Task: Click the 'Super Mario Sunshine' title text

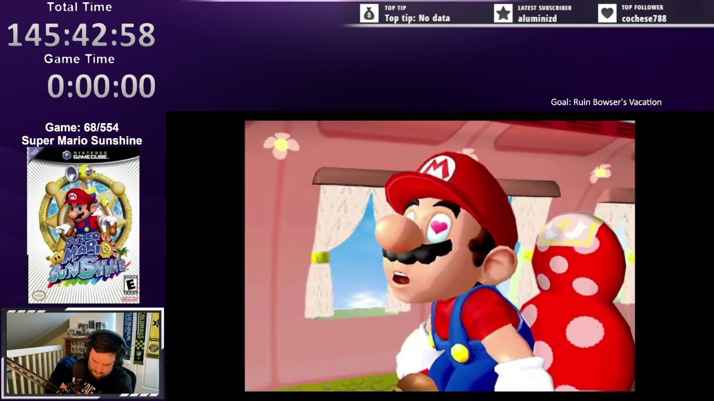Action: (82, 140)
